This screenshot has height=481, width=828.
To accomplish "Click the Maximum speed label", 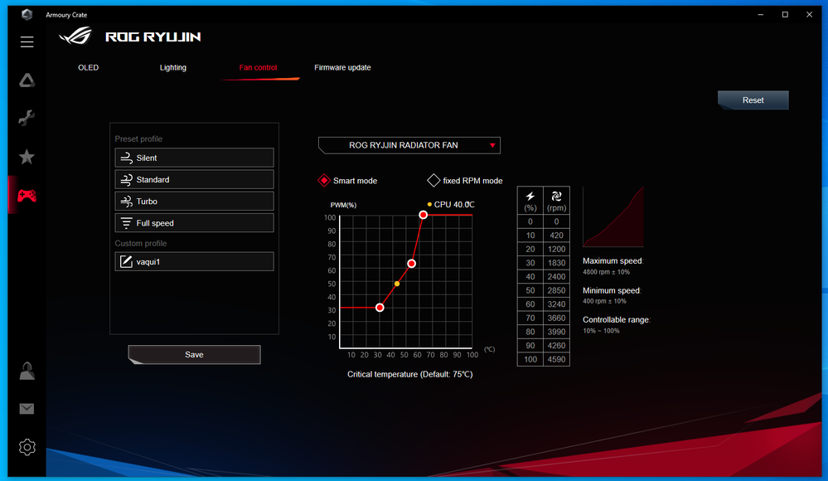I will tap(613, 260).
